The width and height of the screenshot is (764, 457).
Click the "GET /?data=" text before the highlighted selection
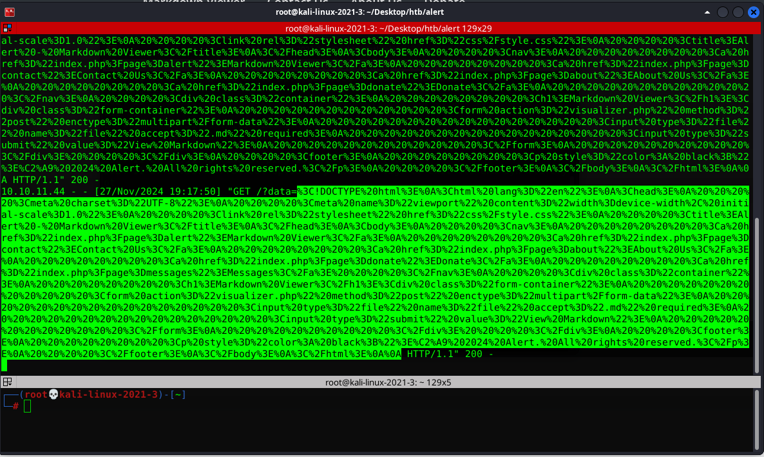[262, 191]
